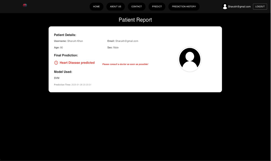Click the Heart Disease predicted result text
This screenshot has width=271, height=161.
(x=77, y=63)
